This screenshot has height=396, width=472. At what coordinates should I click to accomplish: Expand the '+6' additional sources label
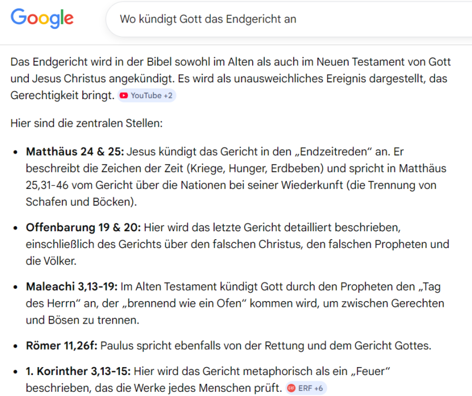[318, 388]
